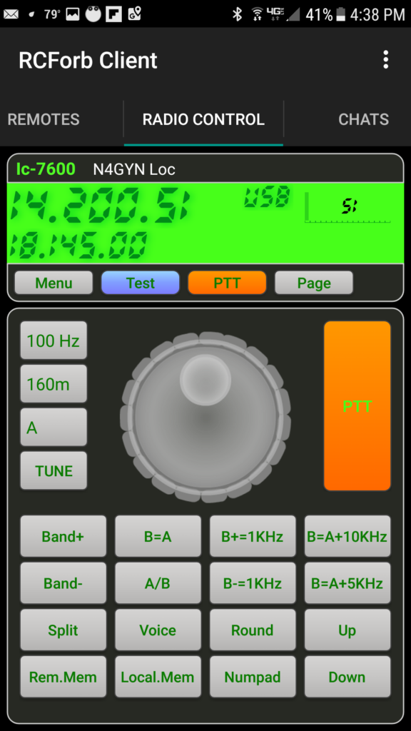
Task: Tap the Round button
Action: [x=253, y=630]
